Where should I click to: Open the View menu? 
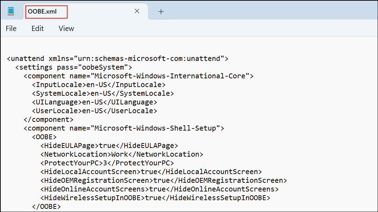(x=66, y=29)
